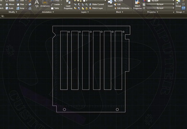187x129 pixels.
Task: Click the linetype icon in Properties panel
Action: click(144, 8)
